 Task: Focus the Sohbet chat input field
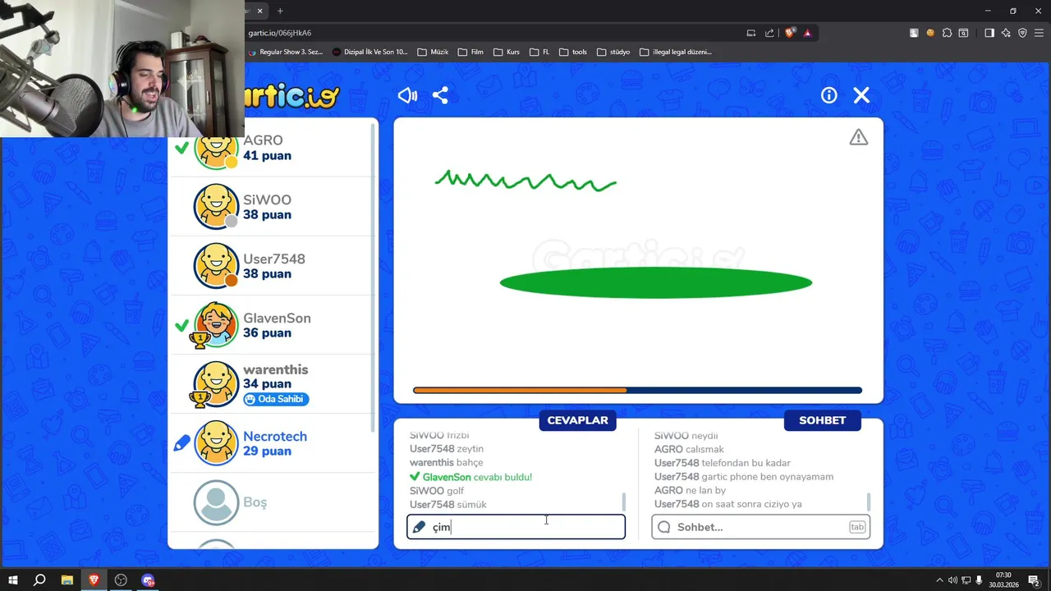[760, 527]
